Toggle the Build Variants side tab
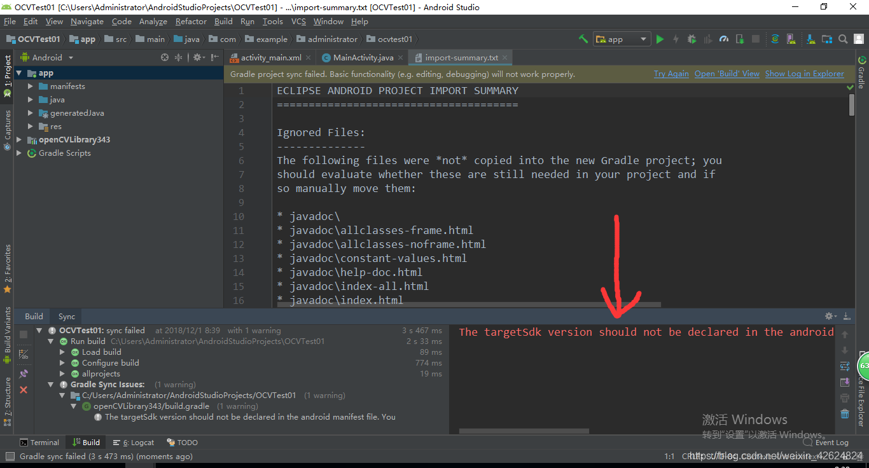869x468 pixels. coord(7,335)
